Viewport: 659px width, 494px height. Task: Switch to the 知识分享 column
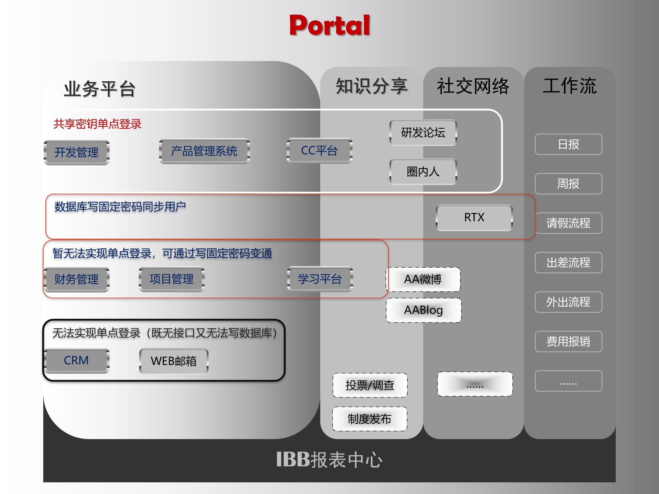[372, 86]
